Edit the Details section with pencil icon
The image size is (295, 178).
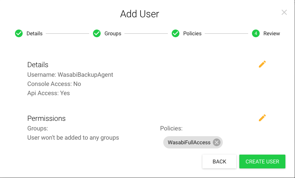[x=262, y=64]
